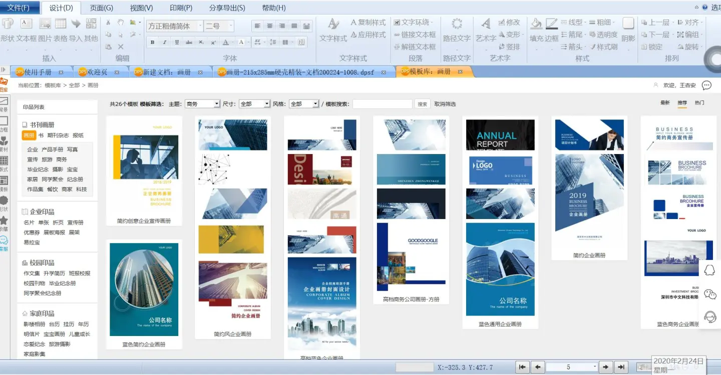
Task: Click the 边框 (Border) color pen swatch
Action: click(x=551, y=24)
